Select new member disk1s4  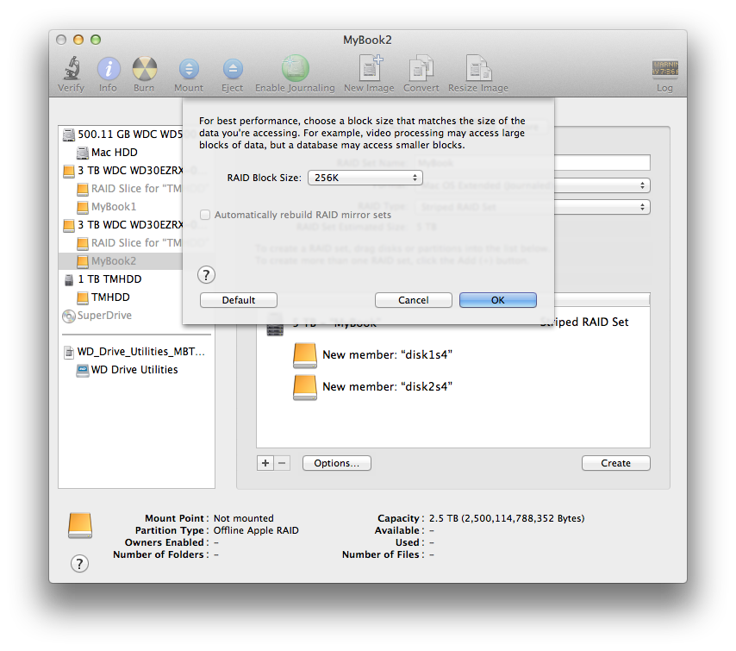387,355
